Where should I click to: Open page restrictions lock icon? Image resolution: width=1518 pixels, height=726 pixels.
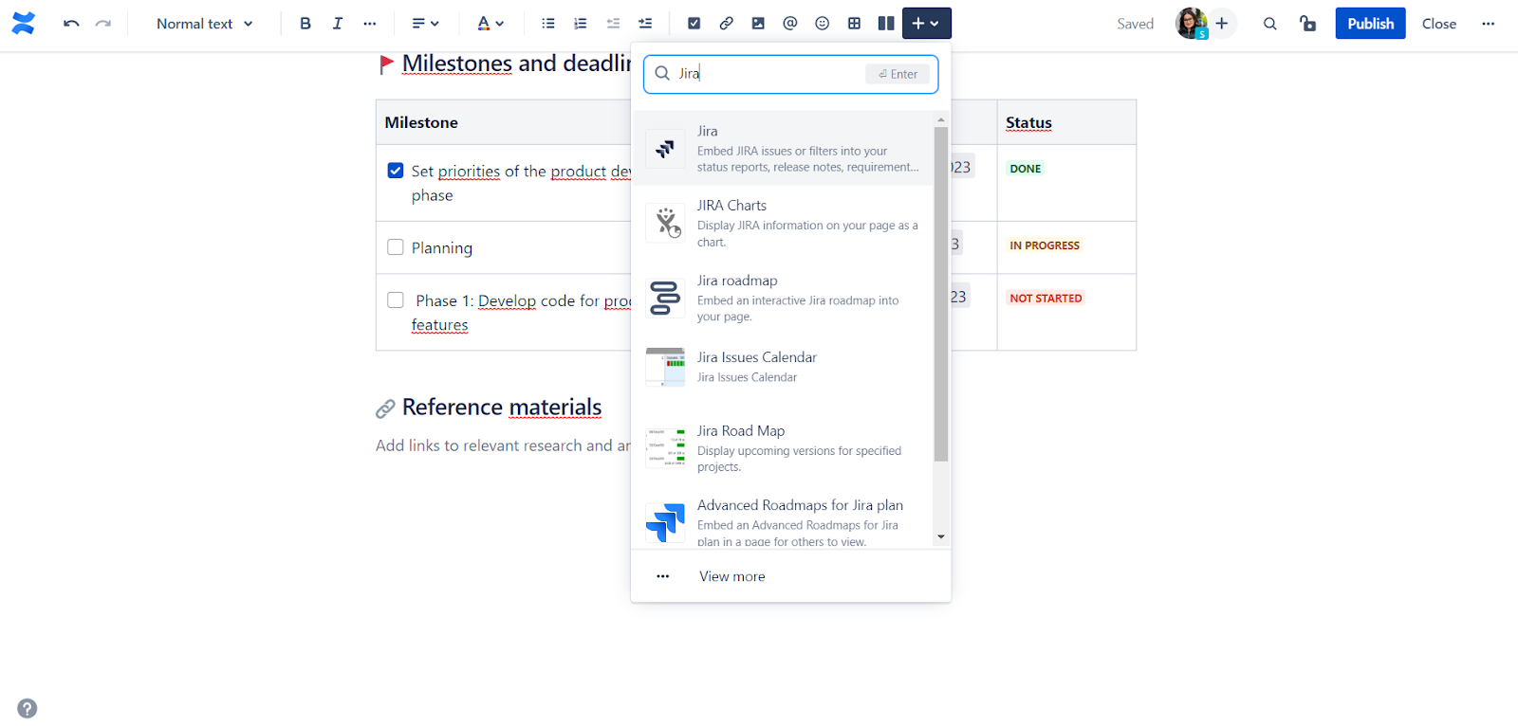coord(1308,24)
